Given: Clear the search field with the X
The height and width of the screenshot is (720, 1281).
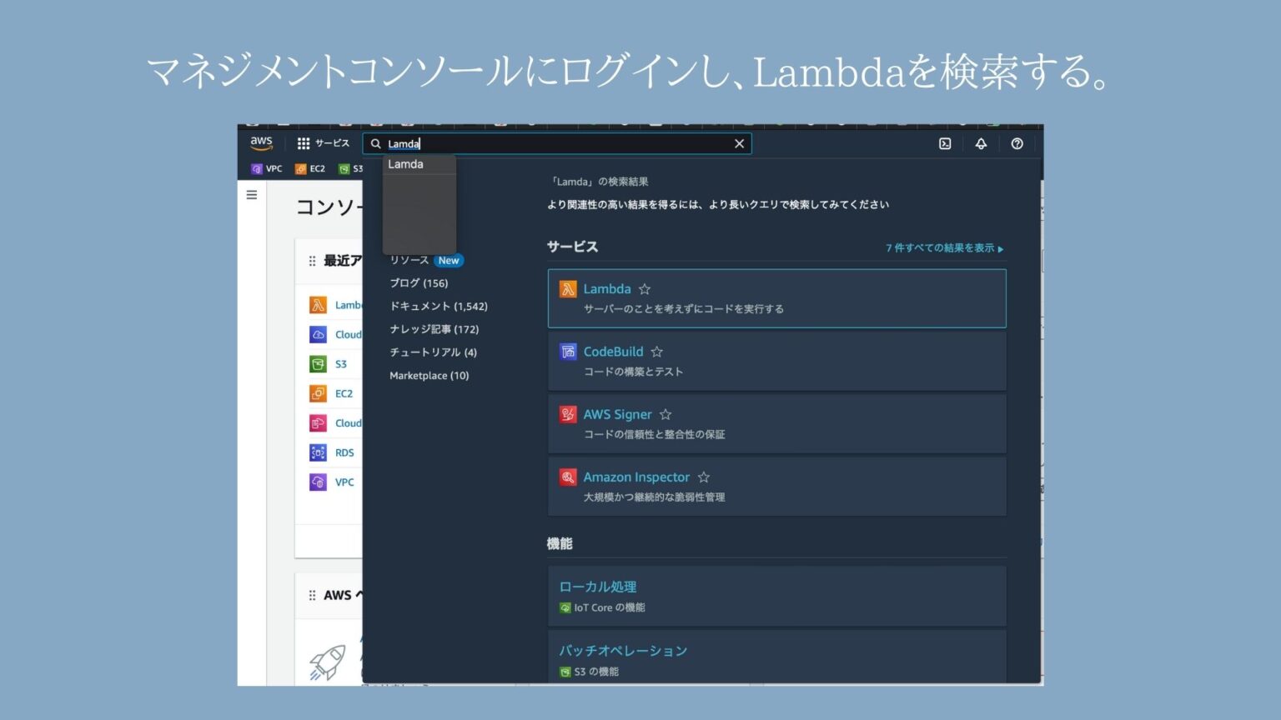Looking at the screenshot, I should [739, 143].
